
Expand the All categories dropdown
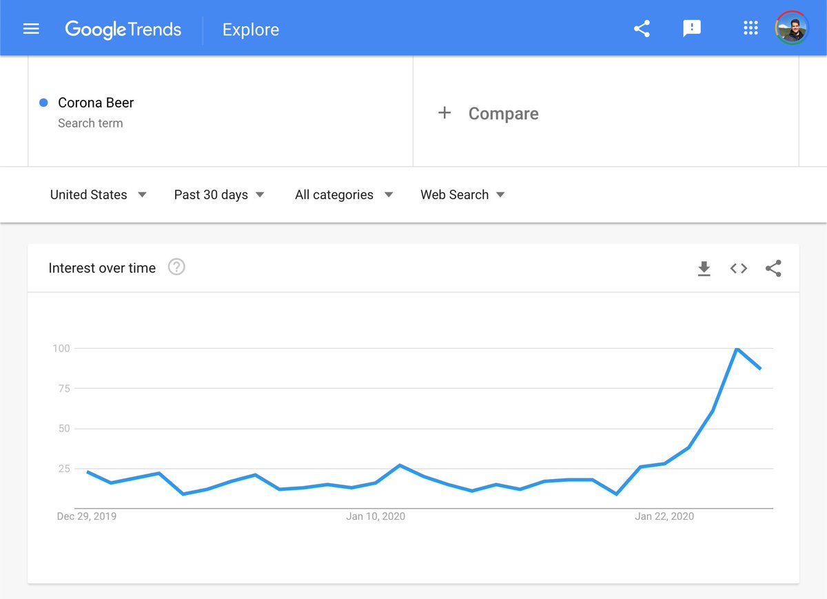(x=344, y=194)
